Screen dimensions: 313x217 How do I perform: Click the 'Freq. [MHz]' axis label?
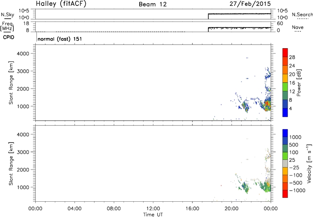pos(7,26)
